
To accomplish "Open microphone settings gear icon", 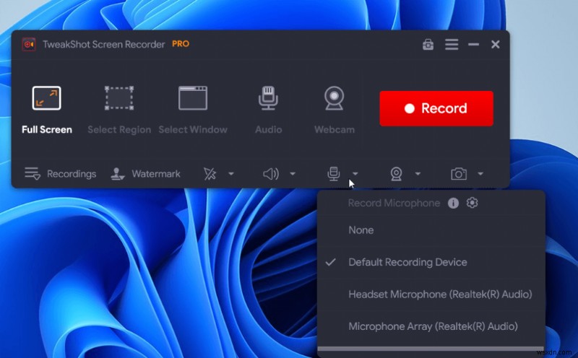I will coord(473,204).
